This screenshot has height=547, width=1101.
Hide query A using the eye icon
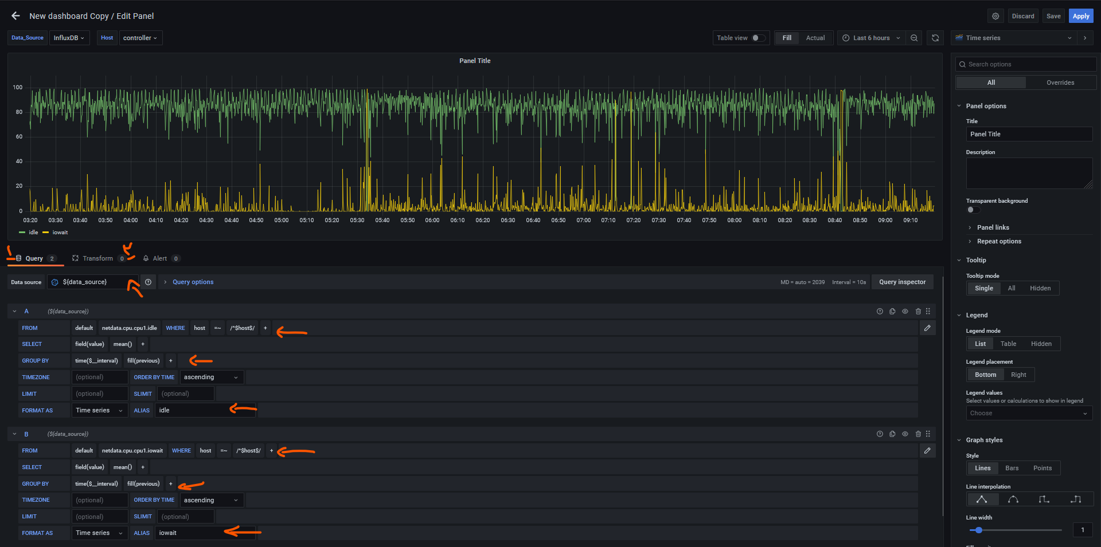tap(905, 312)
